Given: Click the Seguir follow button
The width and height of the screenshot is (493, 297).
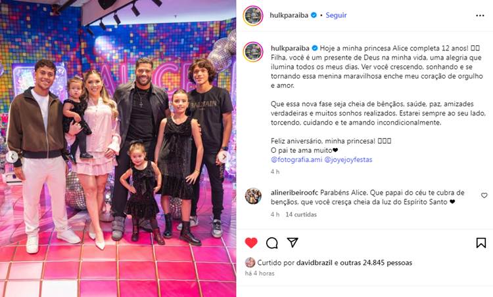Looking at the screenshot, I should [336, 15].
